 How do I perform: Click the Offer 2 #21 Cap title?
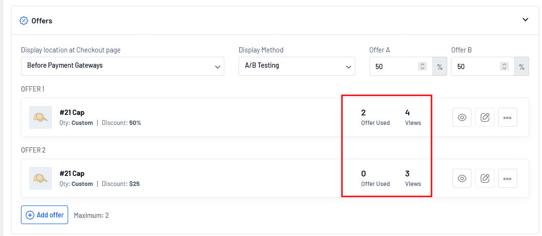[72, 174]
